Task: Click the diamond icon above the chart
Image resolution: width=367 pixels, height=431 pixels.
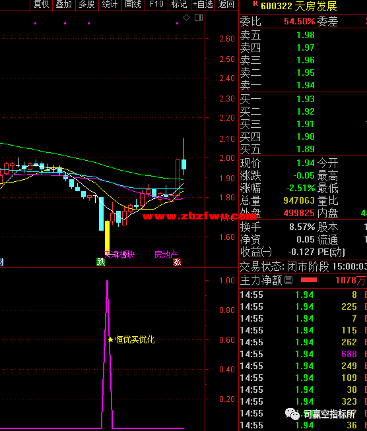Action: [186, 18]
